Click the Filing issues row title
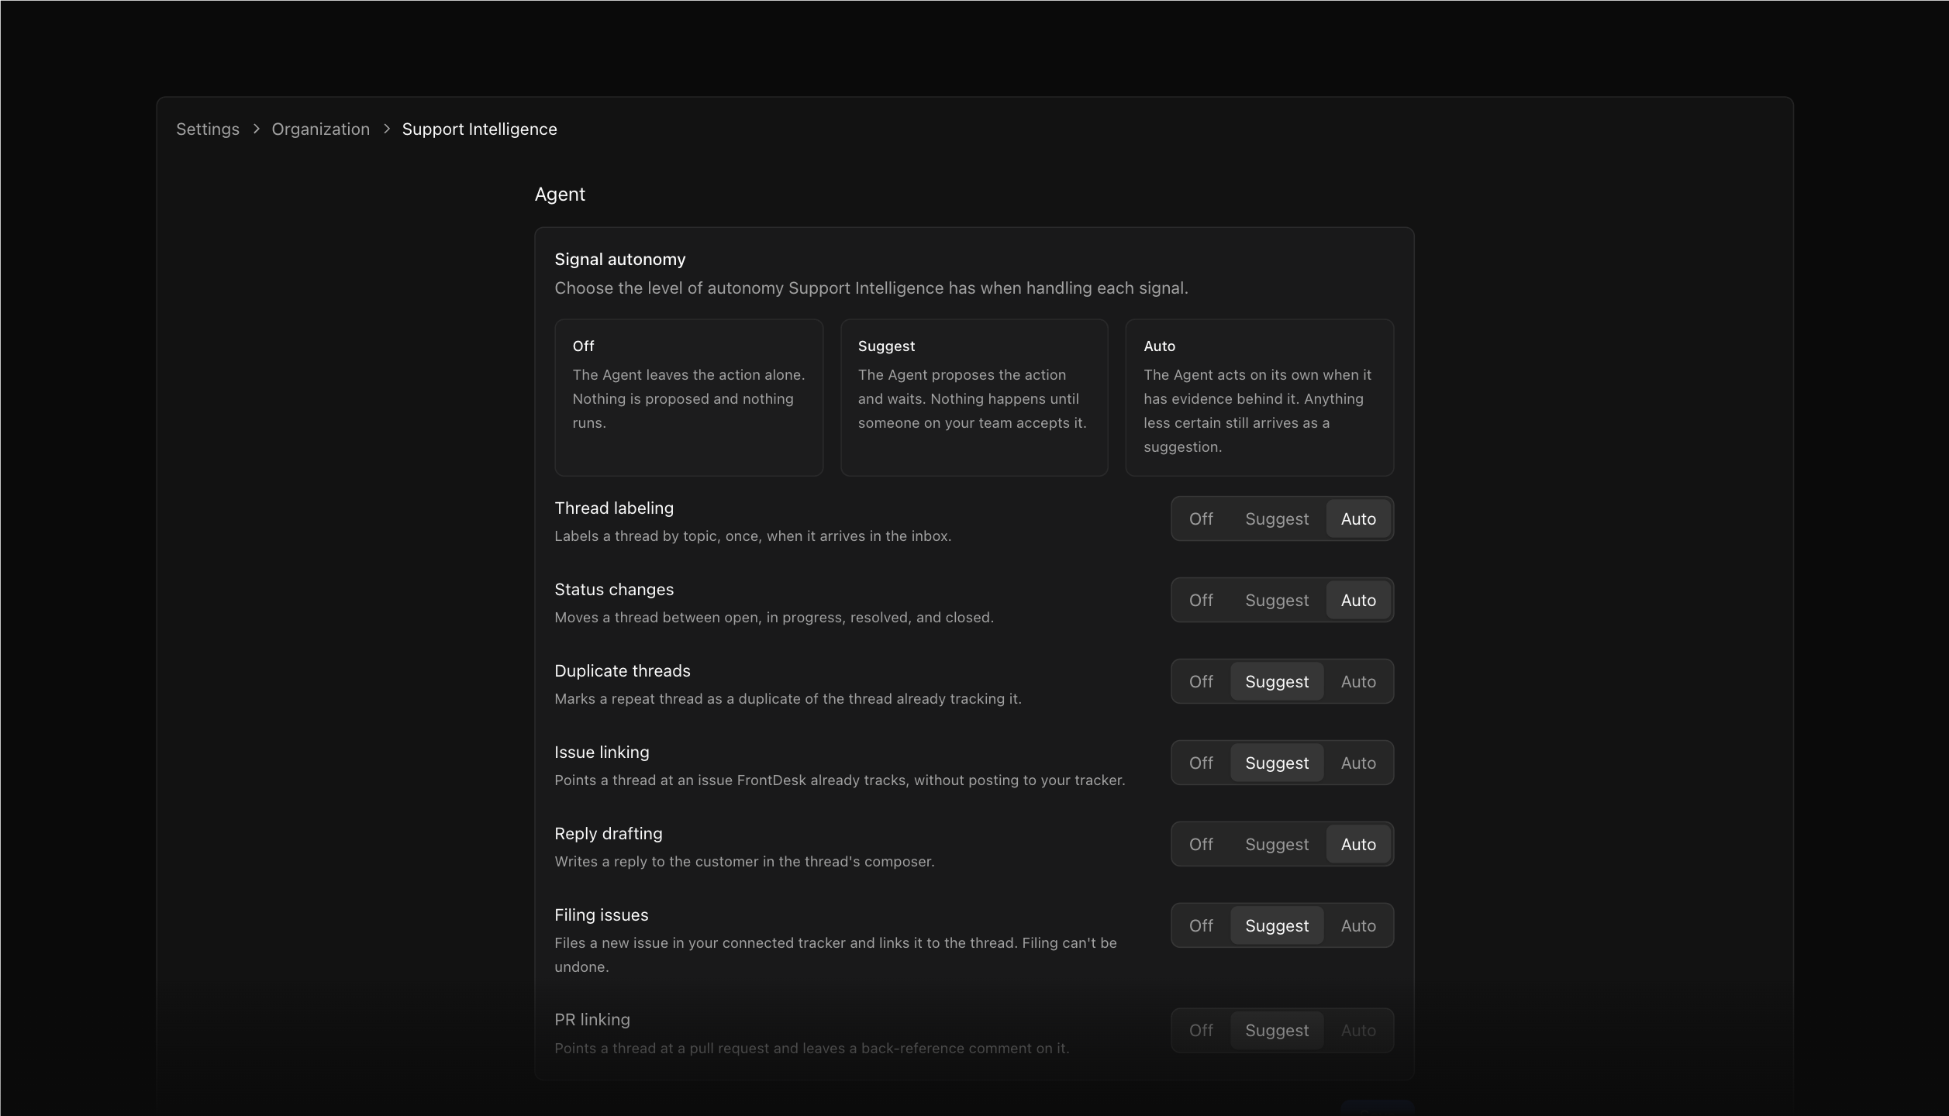 (x=602, y=915)
